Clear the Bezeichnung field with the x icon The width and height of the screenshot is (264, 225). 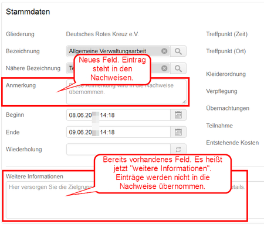(164, 51)
